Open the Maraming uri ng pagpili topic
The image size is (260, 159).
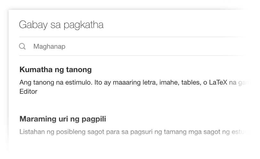(63, 119)
